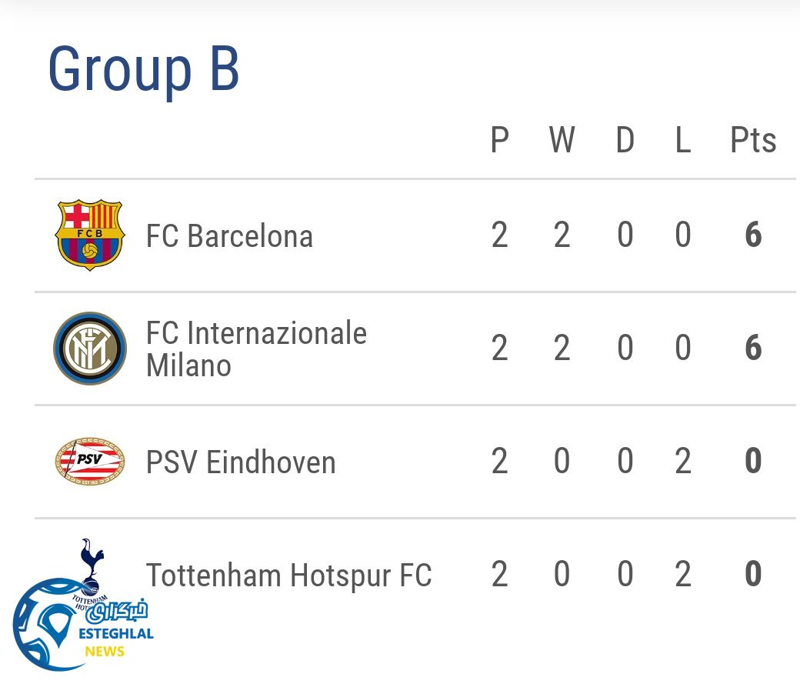This screenshot has width=800, height=694.
Task: Select the PSV Eindhoven team name
Action: 241,462
